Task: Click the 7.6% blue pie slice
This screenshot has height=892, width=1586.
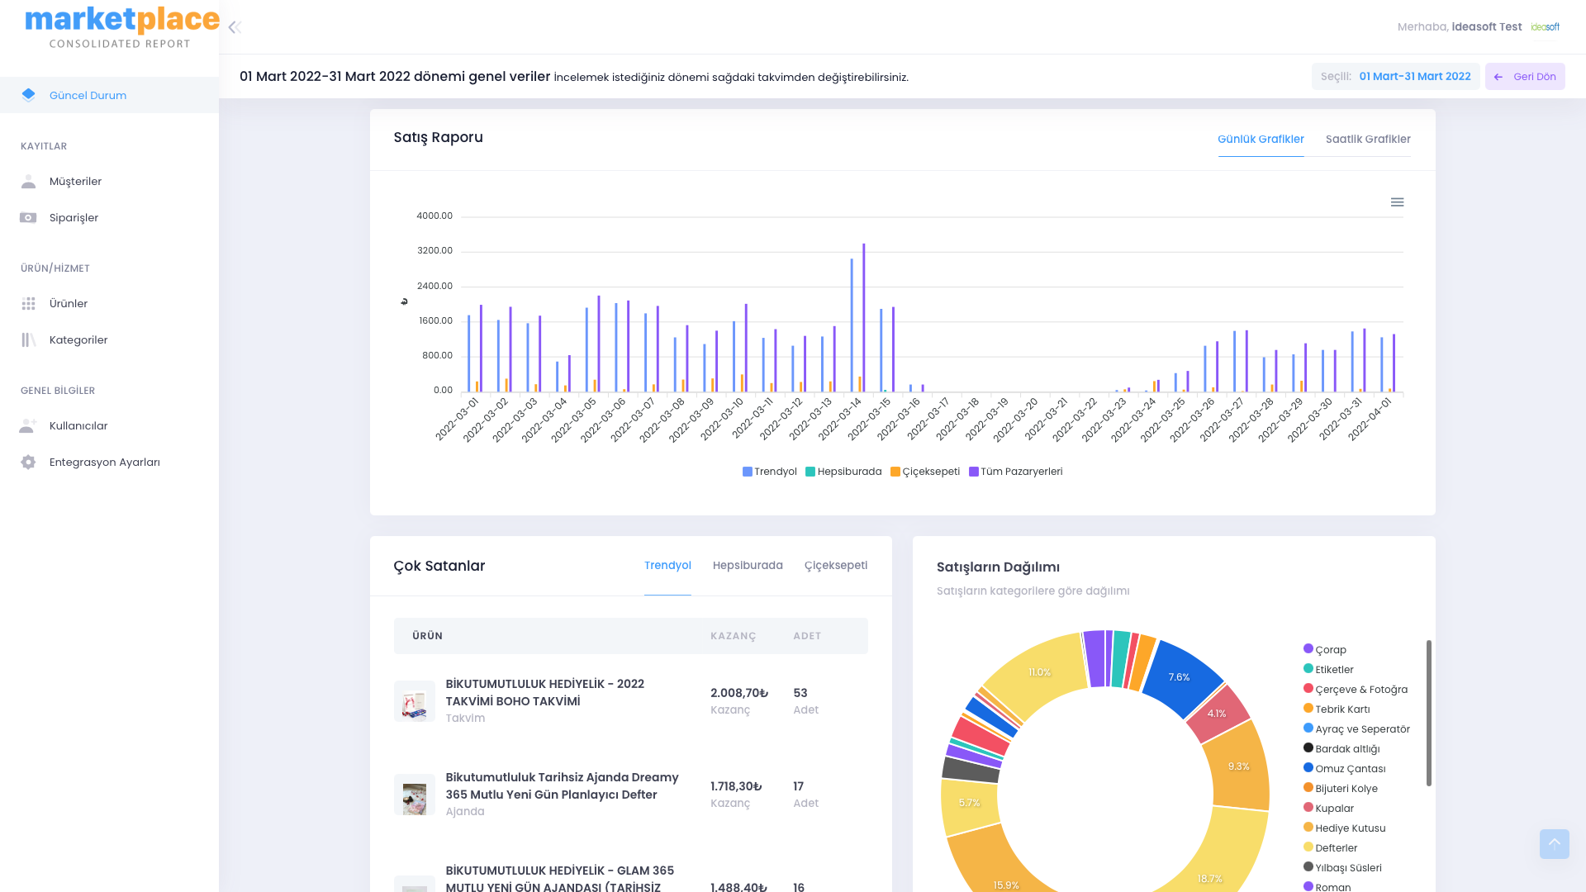Action: click(1181, 677)
